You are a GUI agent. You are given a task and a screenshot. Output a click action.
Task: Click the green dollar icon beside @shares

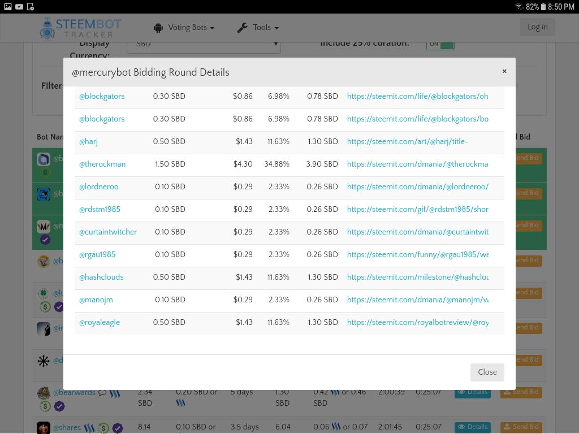(103, 428)
